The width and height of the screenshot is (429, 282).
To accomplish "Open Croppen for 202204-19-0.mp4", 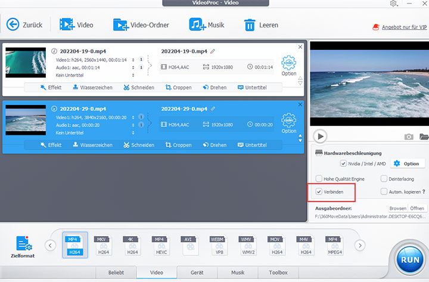I will point(178,87).
